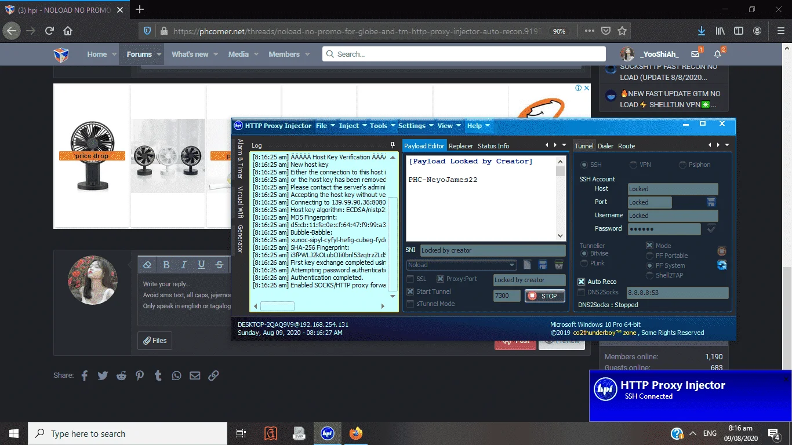This screenshot has height=445, width=792.
Task: Select the VPN tunnel type radio button
Action: [633, 165]
